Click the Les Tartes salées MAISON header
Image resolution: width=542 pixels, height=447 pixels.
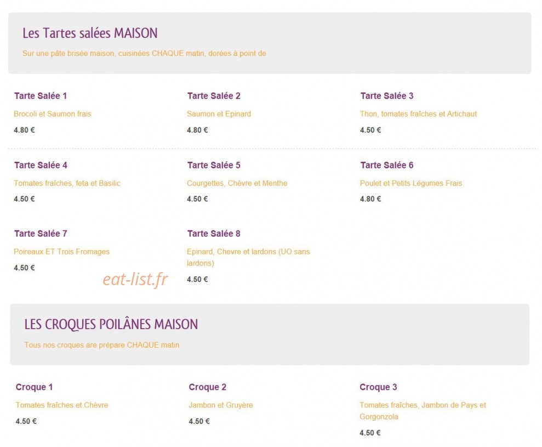(x=90, y=33)
